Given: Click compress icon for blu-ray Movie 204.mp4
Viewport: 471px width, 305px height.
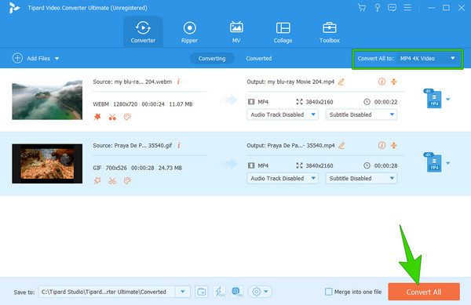Looking at the screenshot, I should 394,82.
